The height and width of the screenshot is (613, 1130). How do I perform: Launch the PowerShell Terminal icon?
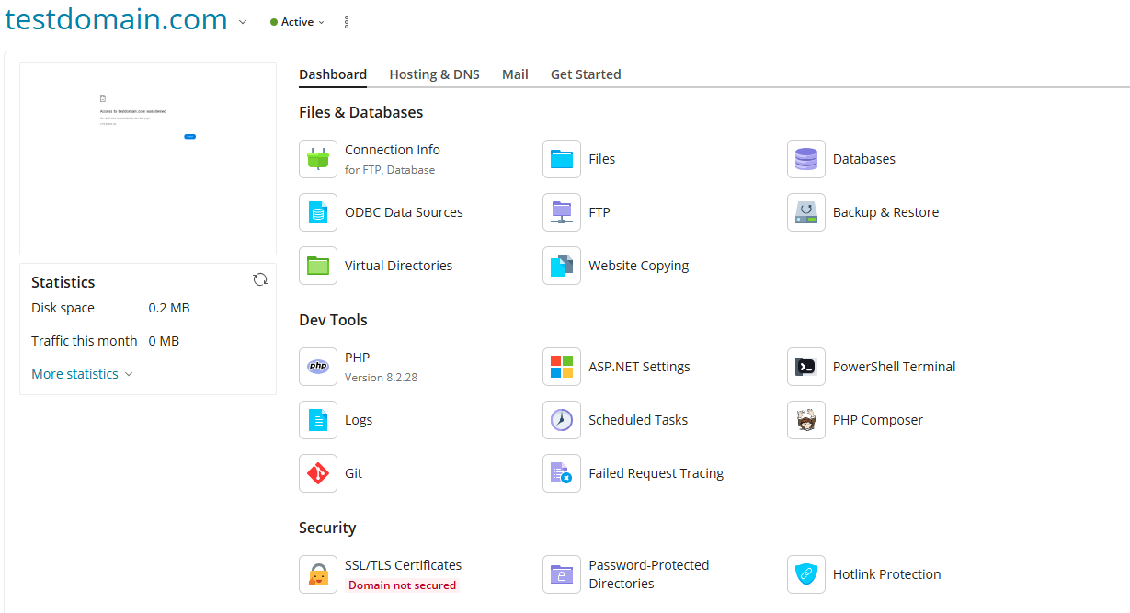pyautogui.click(x=806, y=367)
